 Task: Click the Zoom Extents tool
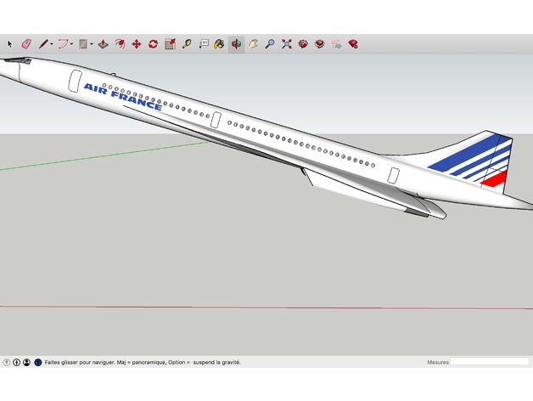click(287, 44)
